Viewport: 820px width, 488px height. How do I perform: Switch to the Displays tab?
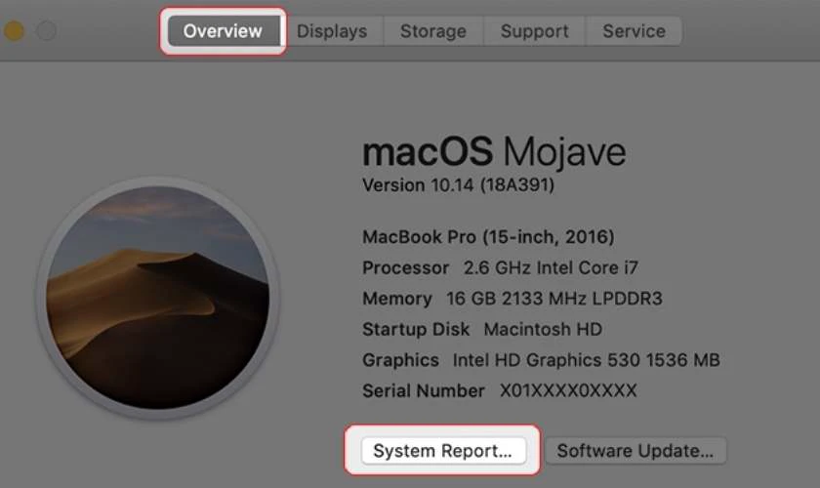pyautogui.click(x=332, y=31)
